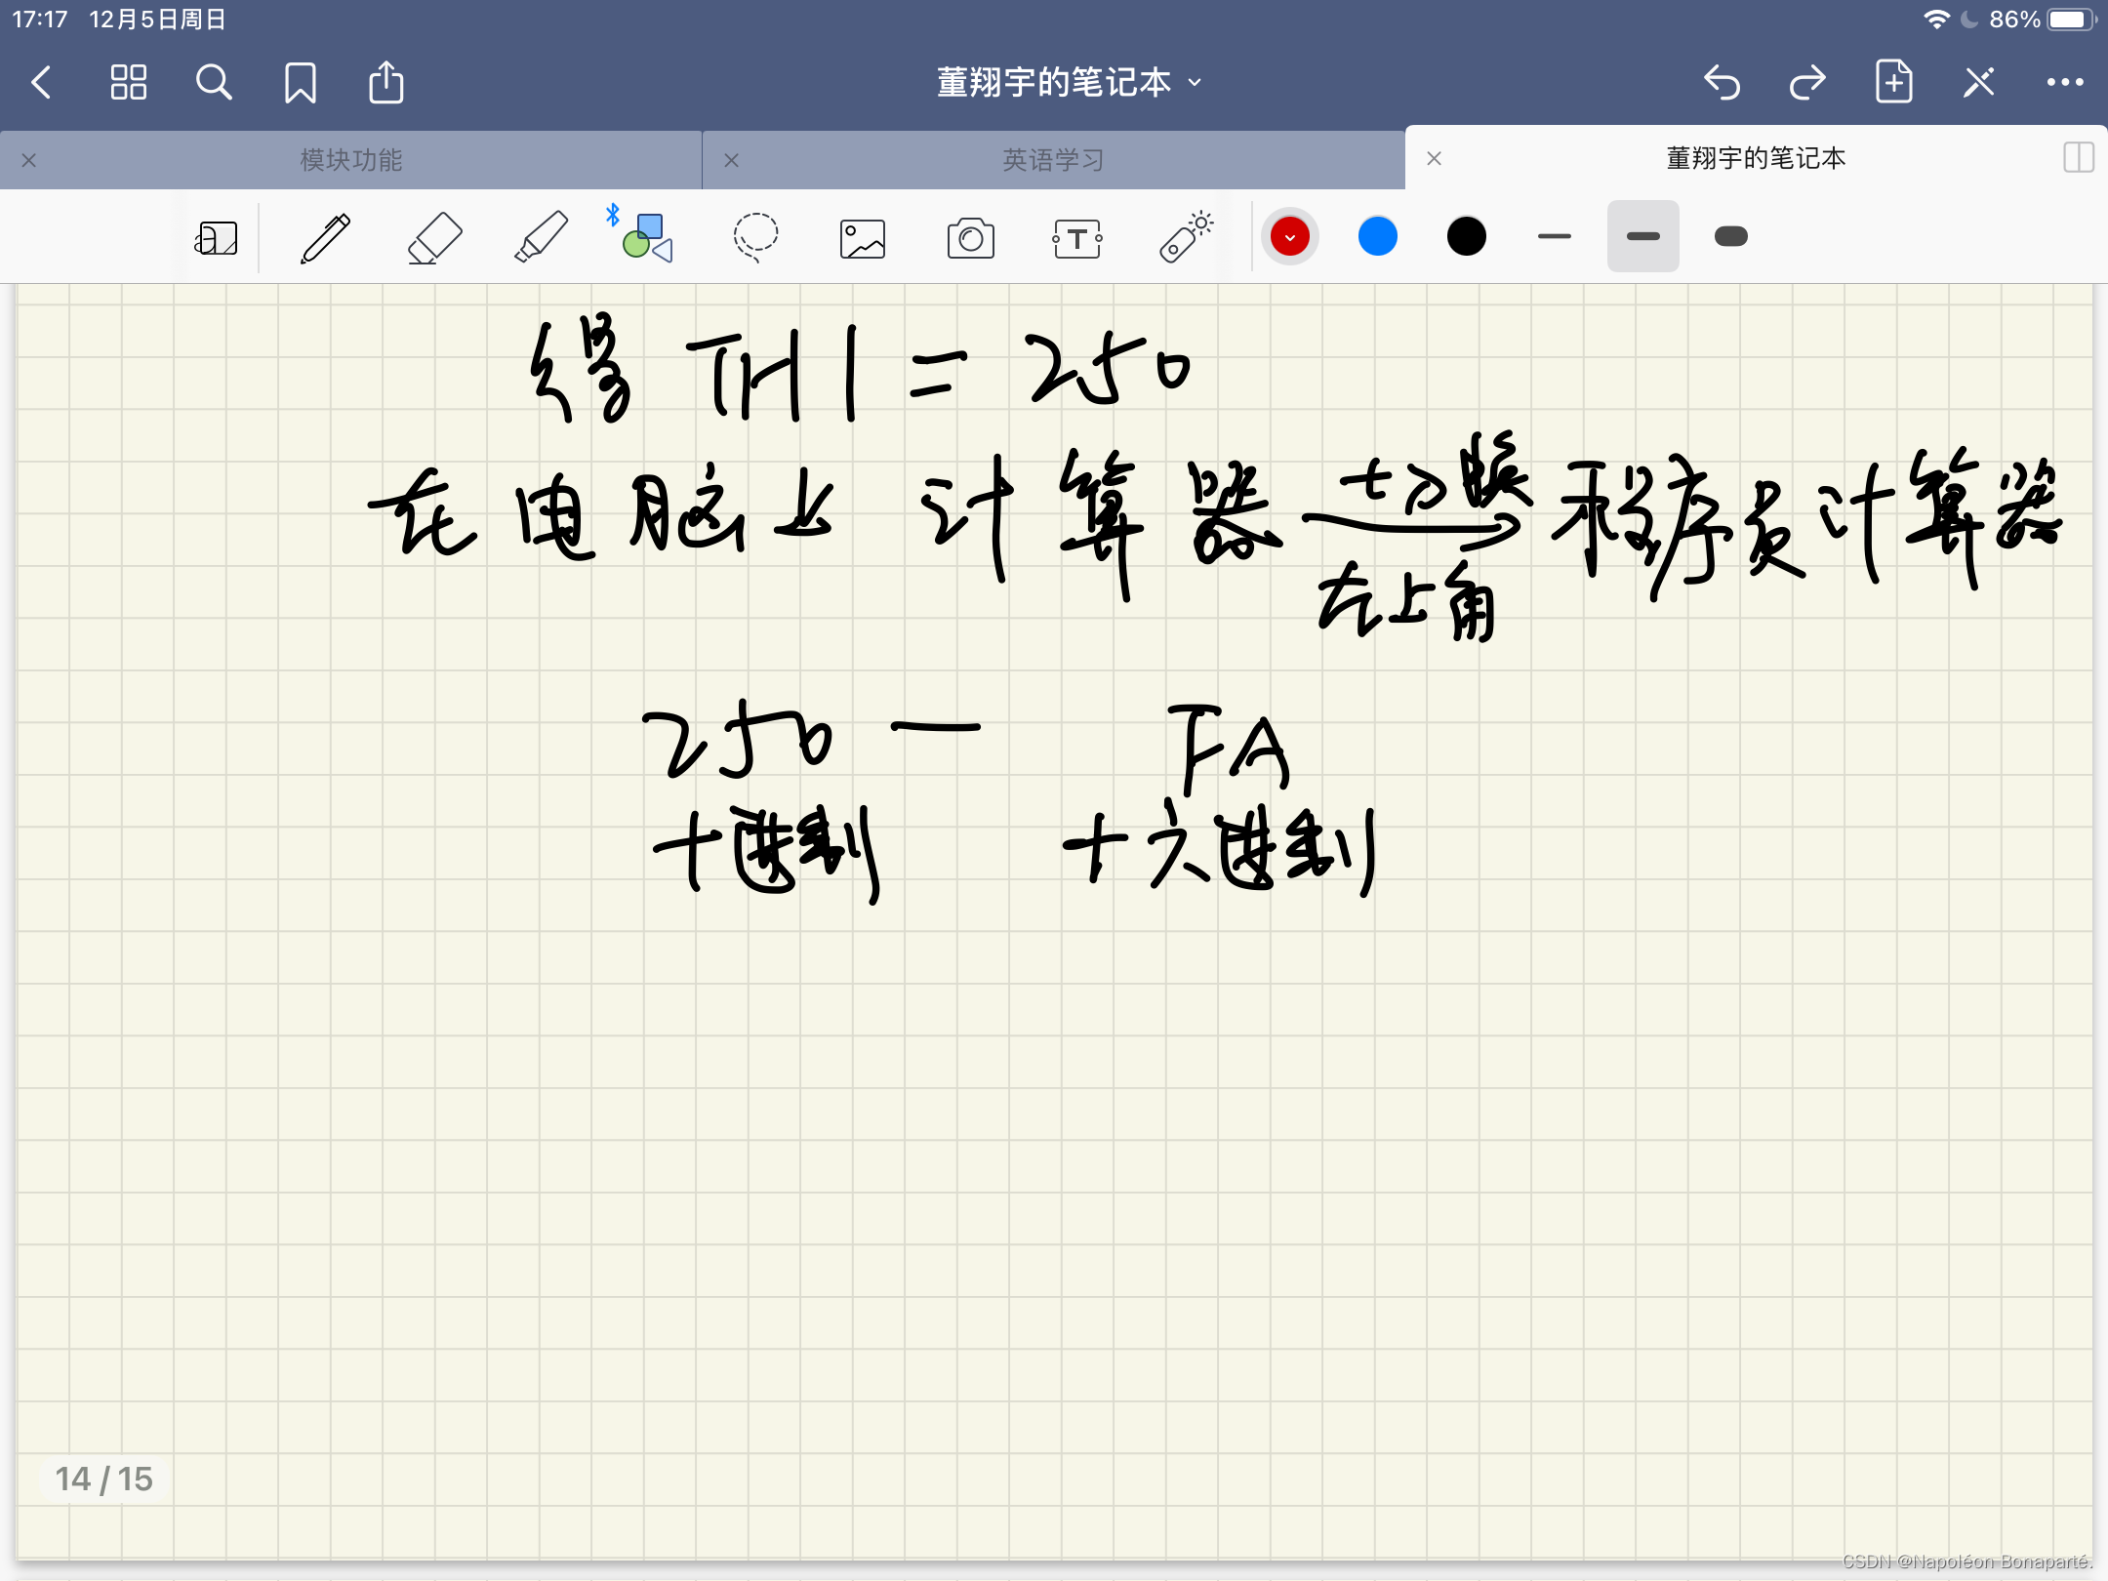2108x1581 pixels.
Task: Select the Pen tool
Action: pyautogui.click(x=325, y=237)
